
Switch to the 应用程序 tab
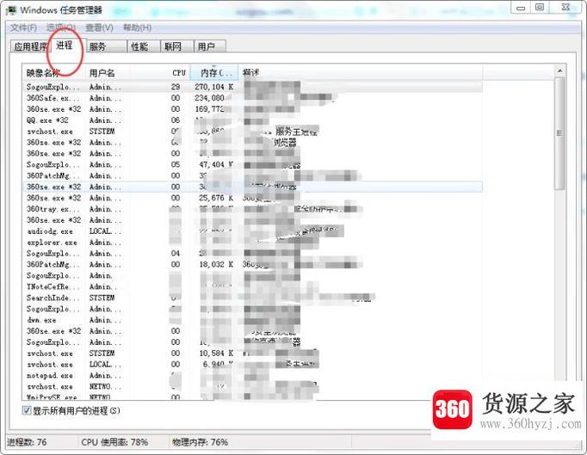tap(30, 46)
